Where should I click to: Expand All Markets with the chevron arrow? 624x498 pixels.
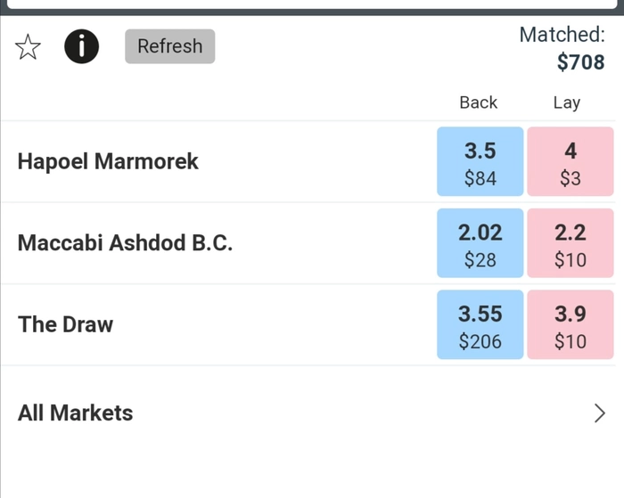pyautogui.click(x=599, y=413)
